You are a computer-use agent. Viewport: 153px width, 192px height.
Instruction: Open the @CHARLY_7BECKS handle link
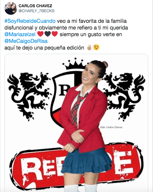[x=36, y=11]
